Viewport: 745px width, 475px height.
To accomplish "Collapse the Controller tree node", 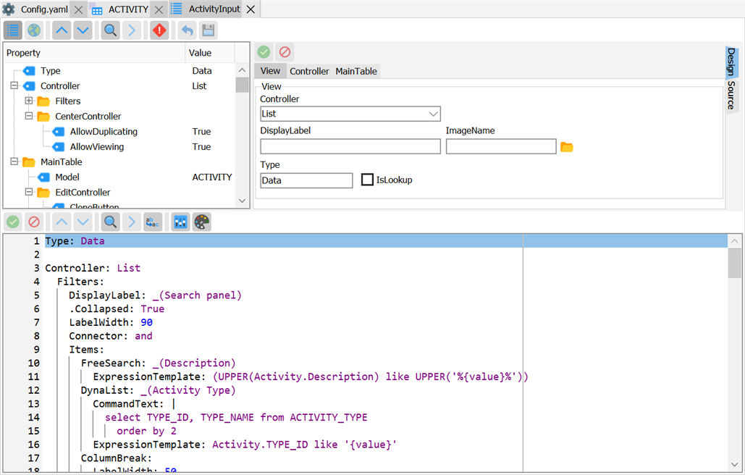I will (14, 85).
